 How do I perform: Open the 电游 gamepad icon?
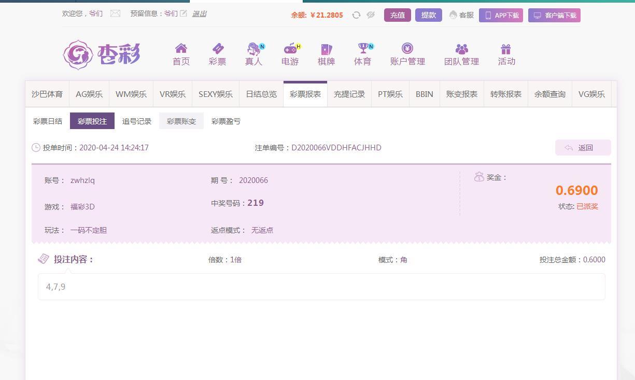(290, 49)
